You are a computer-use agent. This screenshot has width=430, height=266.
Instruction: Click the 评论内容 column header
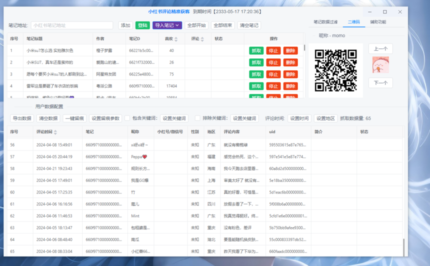pyautogui.click(x=231, y=132)
